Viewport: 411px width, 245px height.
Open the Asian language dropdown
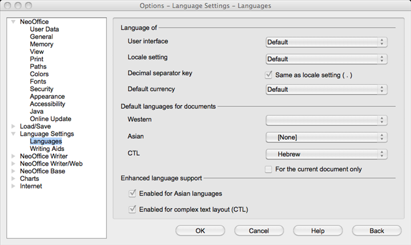(x=326, y=137)
